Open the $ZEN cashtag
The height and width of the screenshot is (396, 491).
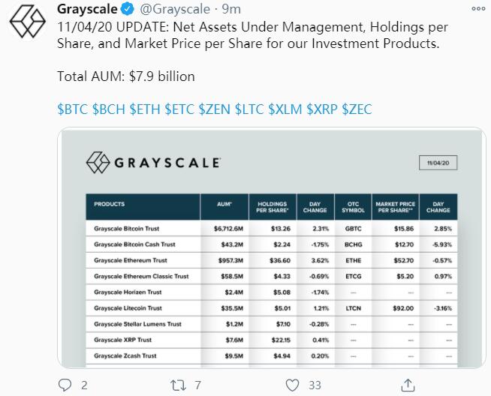pyautogui.click(x=215, y=109)
